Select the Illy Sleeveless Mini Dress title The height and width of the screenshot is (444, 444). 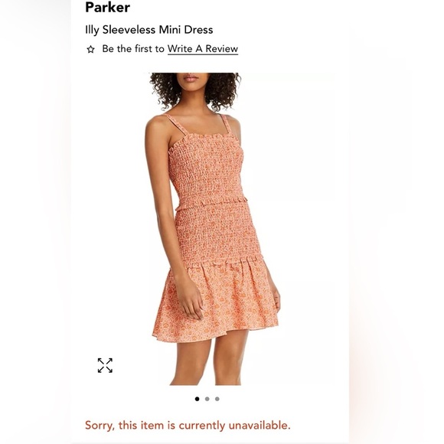[x=149, y=30]
